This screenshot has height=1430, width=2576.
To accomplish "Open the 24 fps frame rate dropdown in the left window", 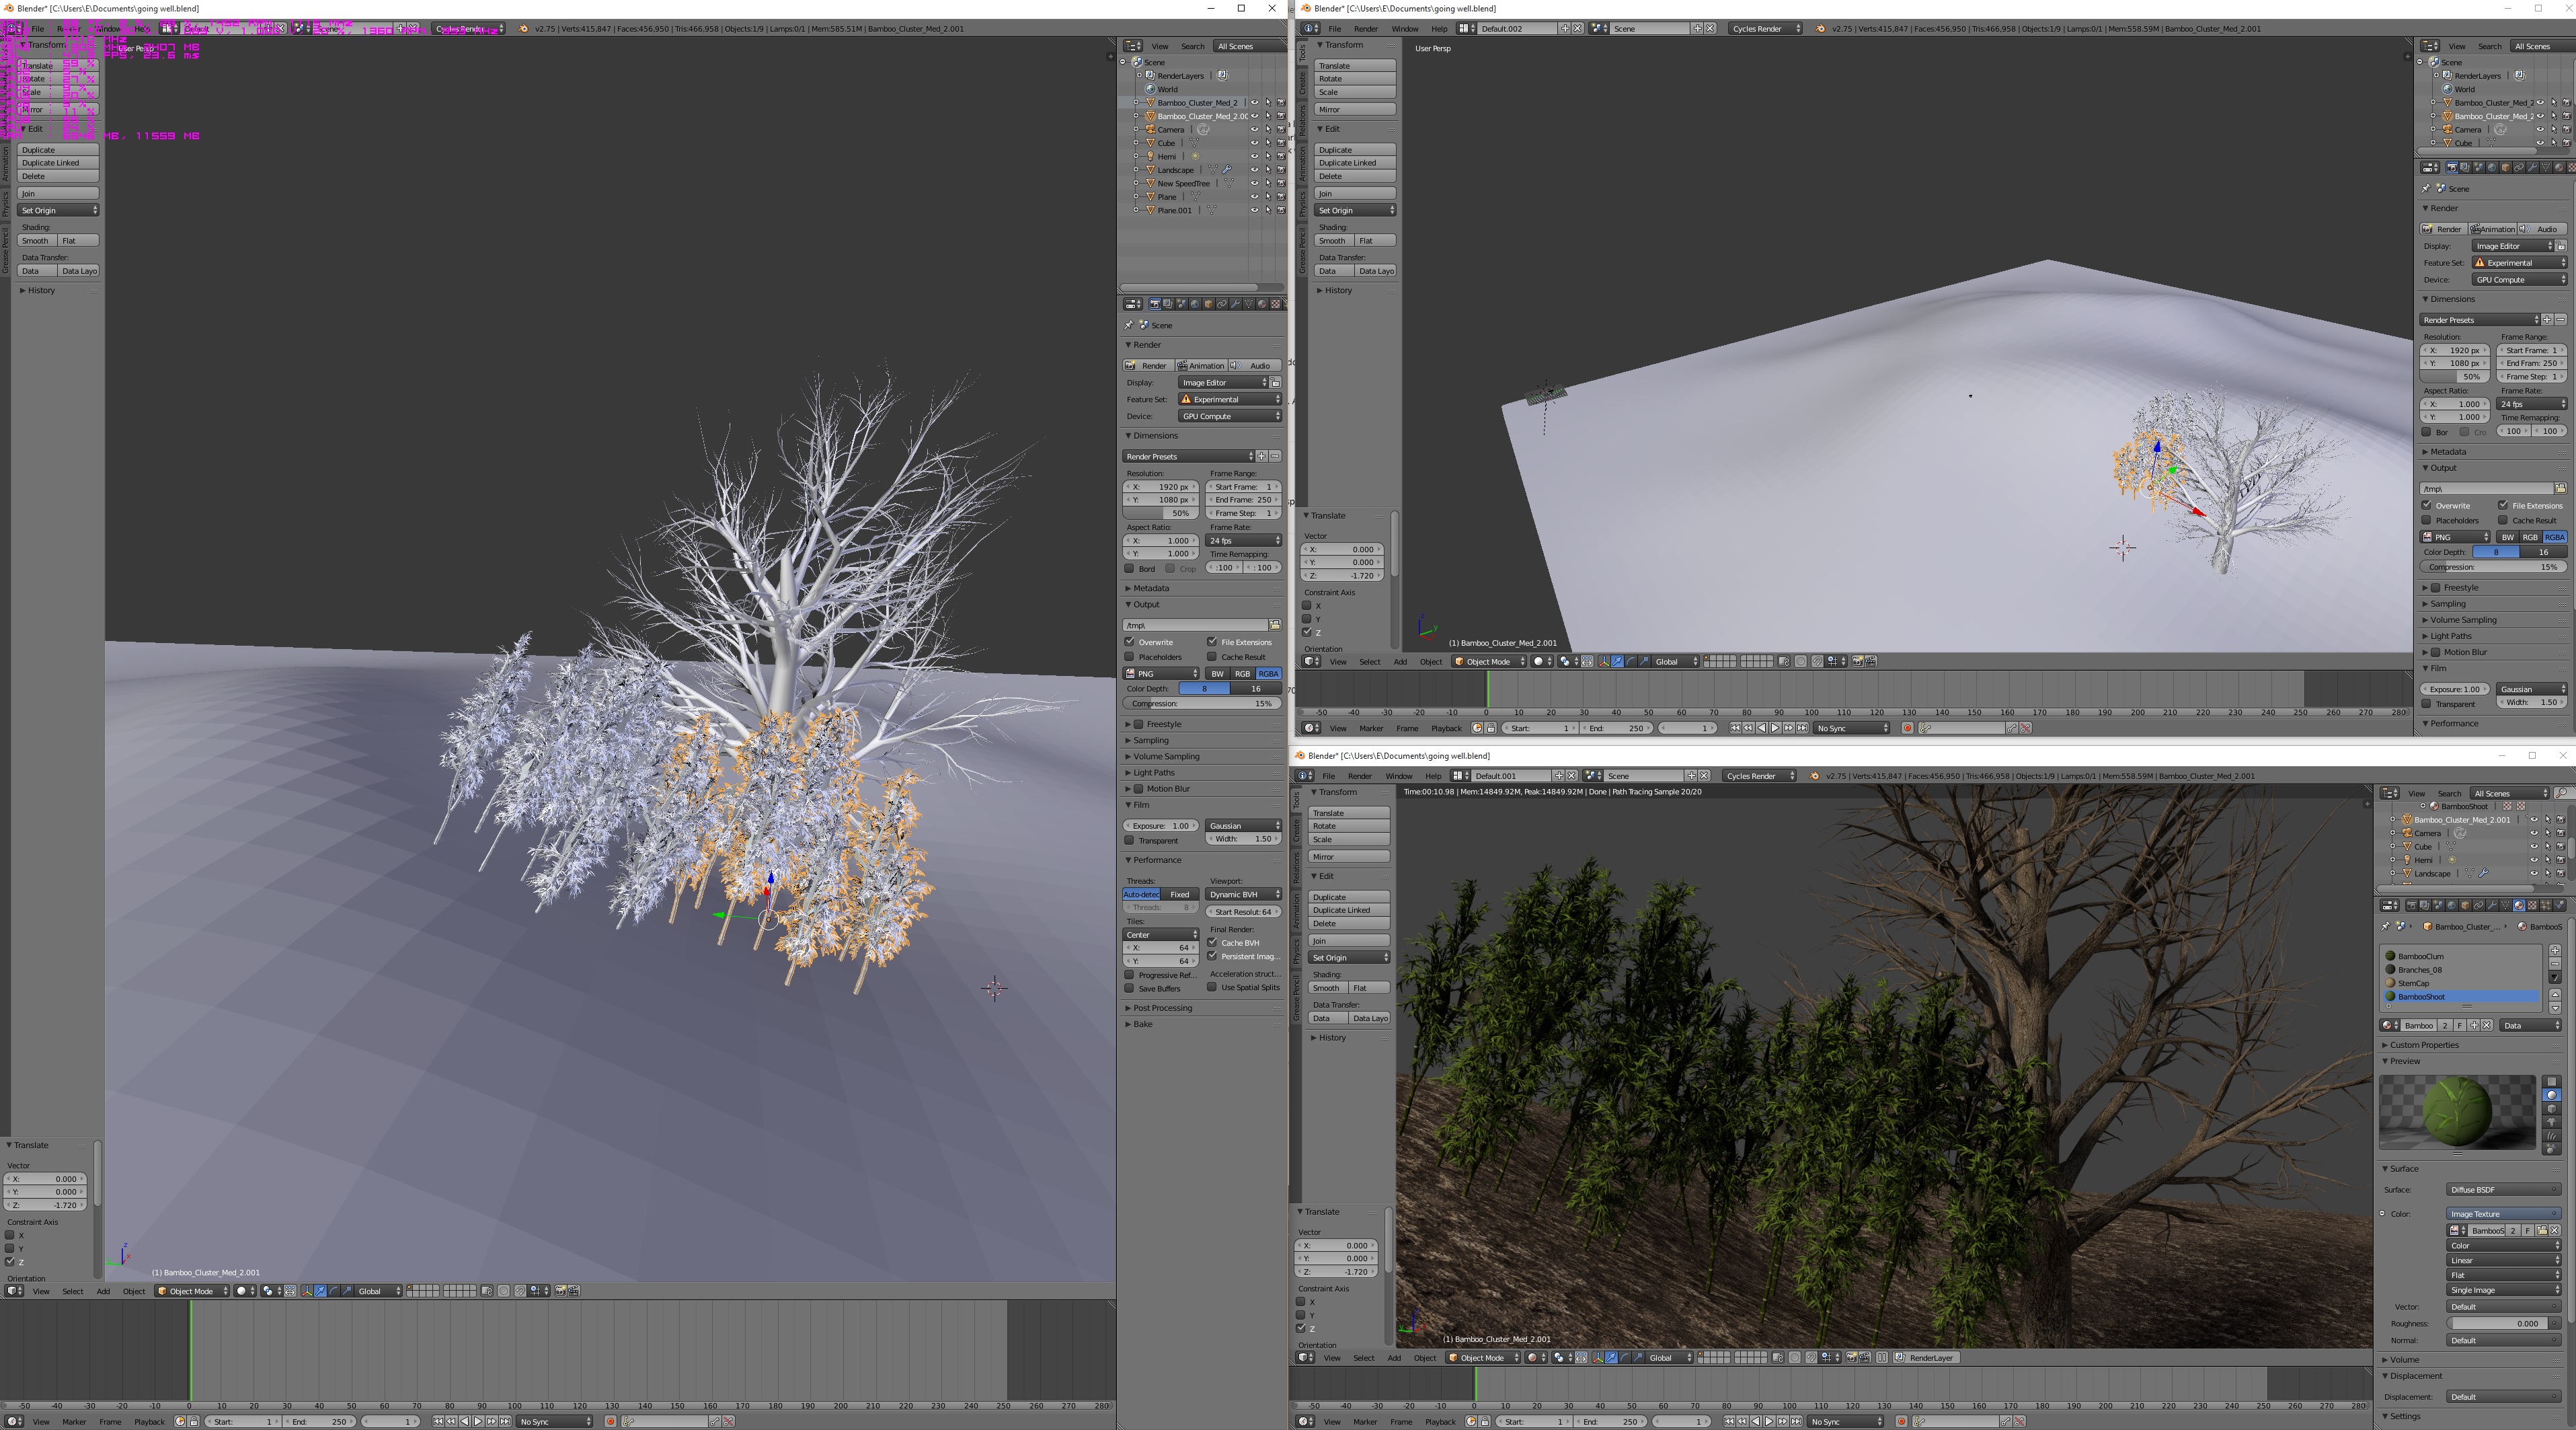I will click(1244, 540).
